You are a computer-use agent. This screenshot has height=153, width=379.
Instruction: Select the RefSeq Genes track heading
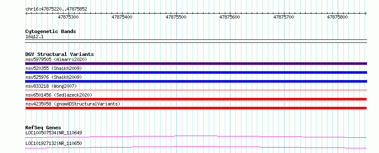point(43,128)
